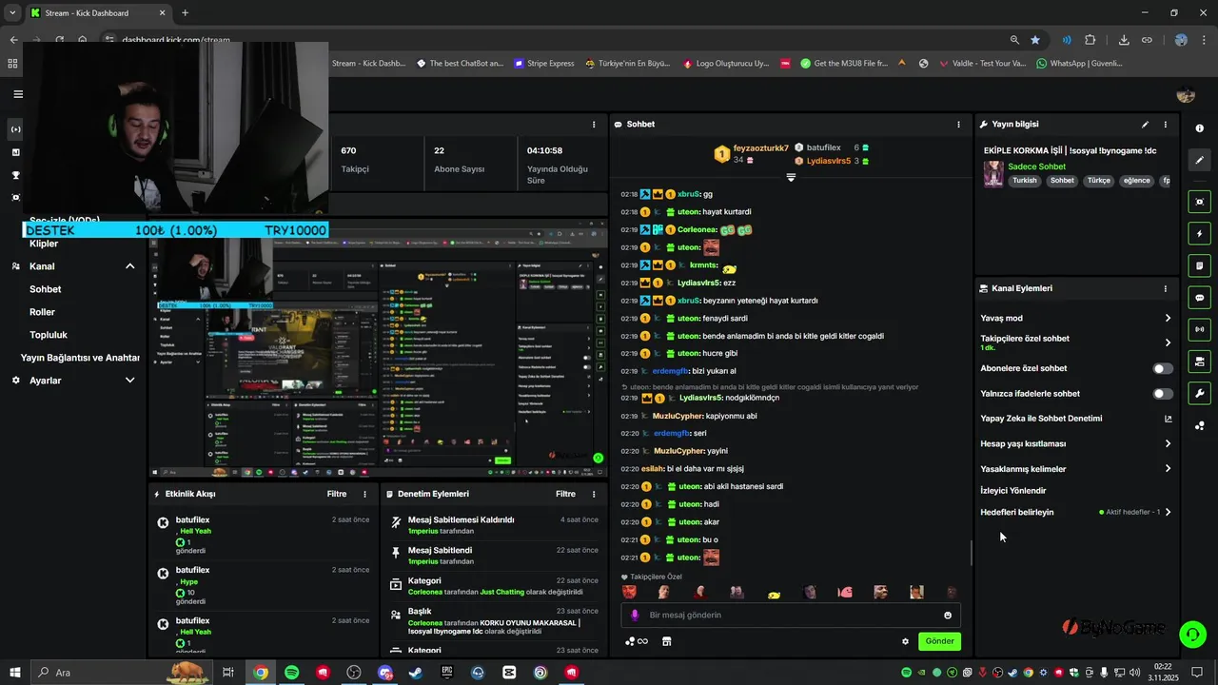Toggle Yalnızca ifadelerle sohbet switch
Screen dimensions: 1218x685
(x=1163, y=394)
